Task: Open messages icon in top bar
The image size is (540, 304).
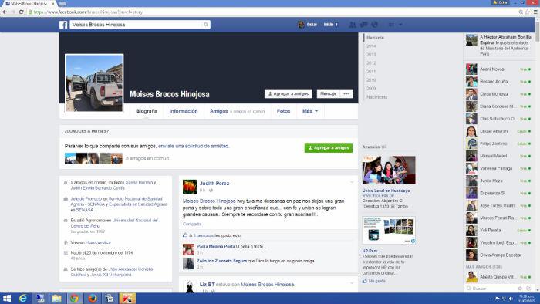Action: [x=363, y=25]
